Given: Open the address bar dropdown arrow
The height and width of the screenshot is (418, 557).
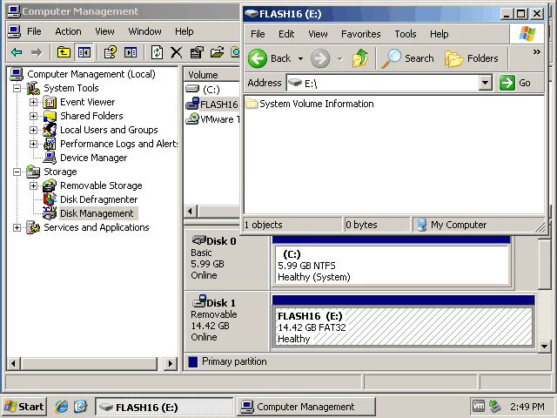Looking at the screenshot, I should click(485, 84).
